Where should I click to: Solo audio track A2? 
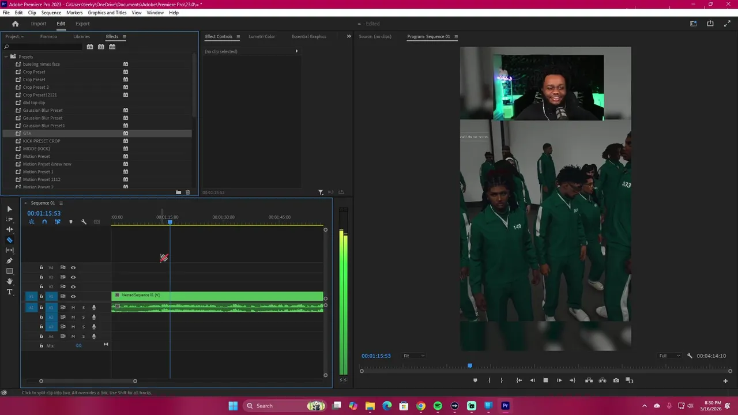coord(83,317)
